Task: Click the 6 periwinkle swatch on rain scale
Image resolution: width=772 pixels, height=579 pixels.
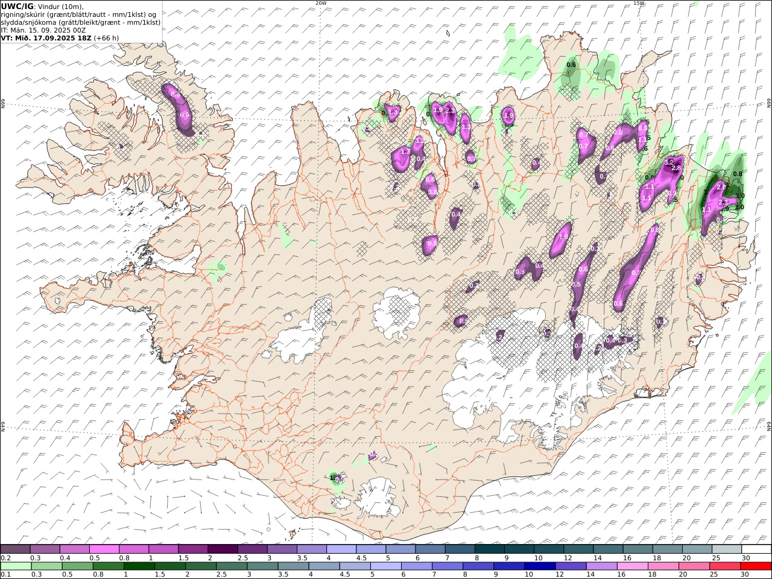Action: click(x=417, y=566)
